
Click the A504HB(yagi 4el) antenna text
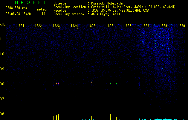pos(106,14)
